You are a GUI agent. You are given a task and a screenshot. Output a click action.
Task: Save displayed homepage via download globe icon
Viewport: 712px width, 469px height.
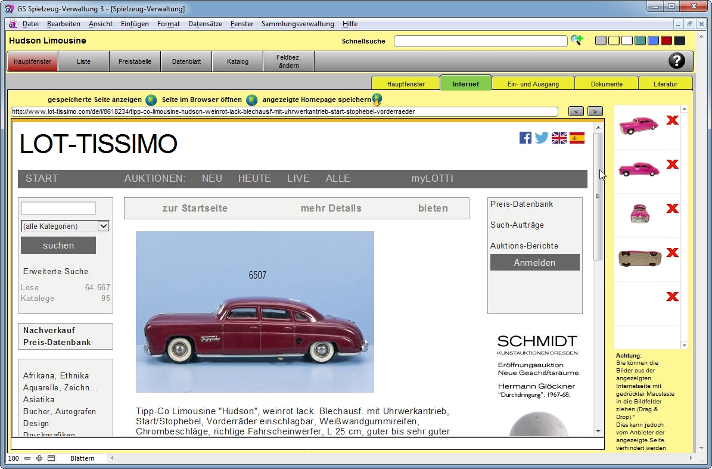click(x=377, y=100)
